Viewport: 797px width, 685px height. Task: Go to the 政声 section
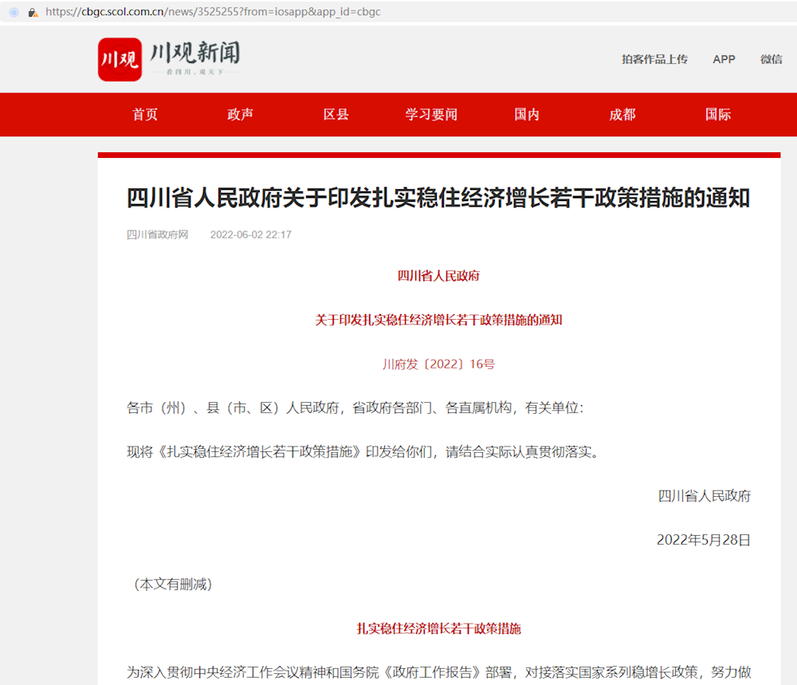(240, 115)
